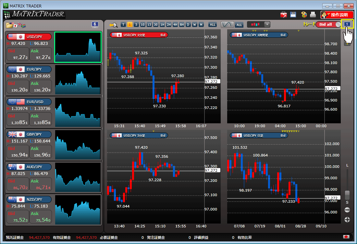The image size is (357, 244).
Task: Select the W weekly timeframe button
Action: (x=194, y=25)
